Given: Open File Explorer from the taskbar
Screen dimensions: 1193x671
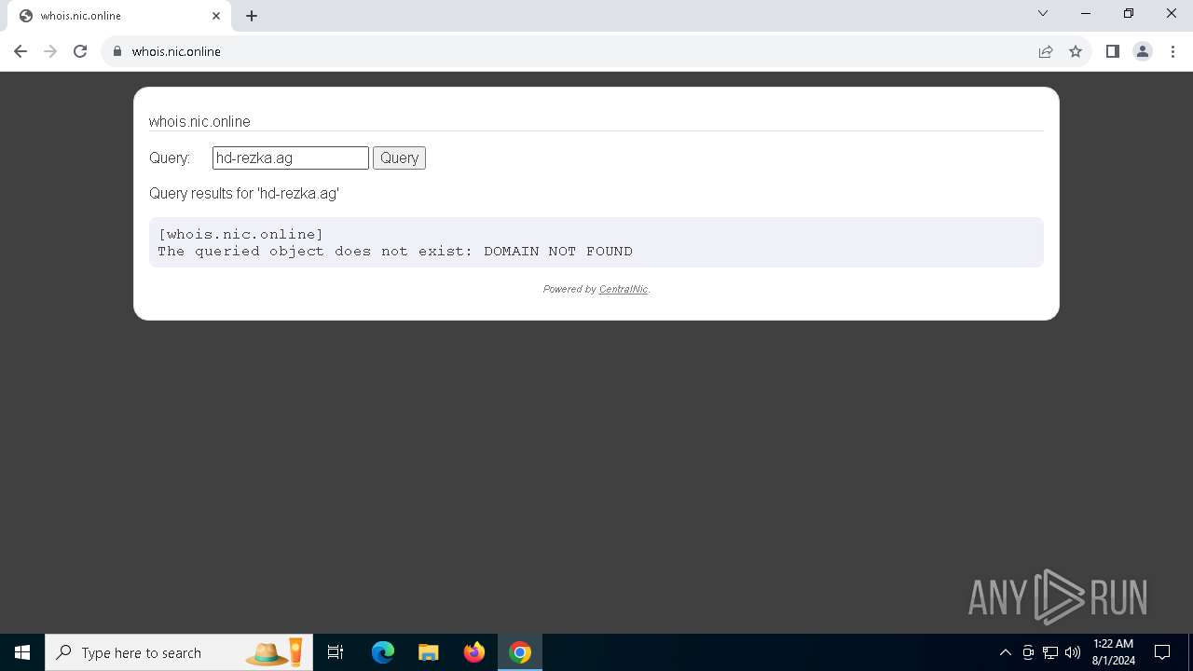Looking at the screenshot, I should 429,652.
